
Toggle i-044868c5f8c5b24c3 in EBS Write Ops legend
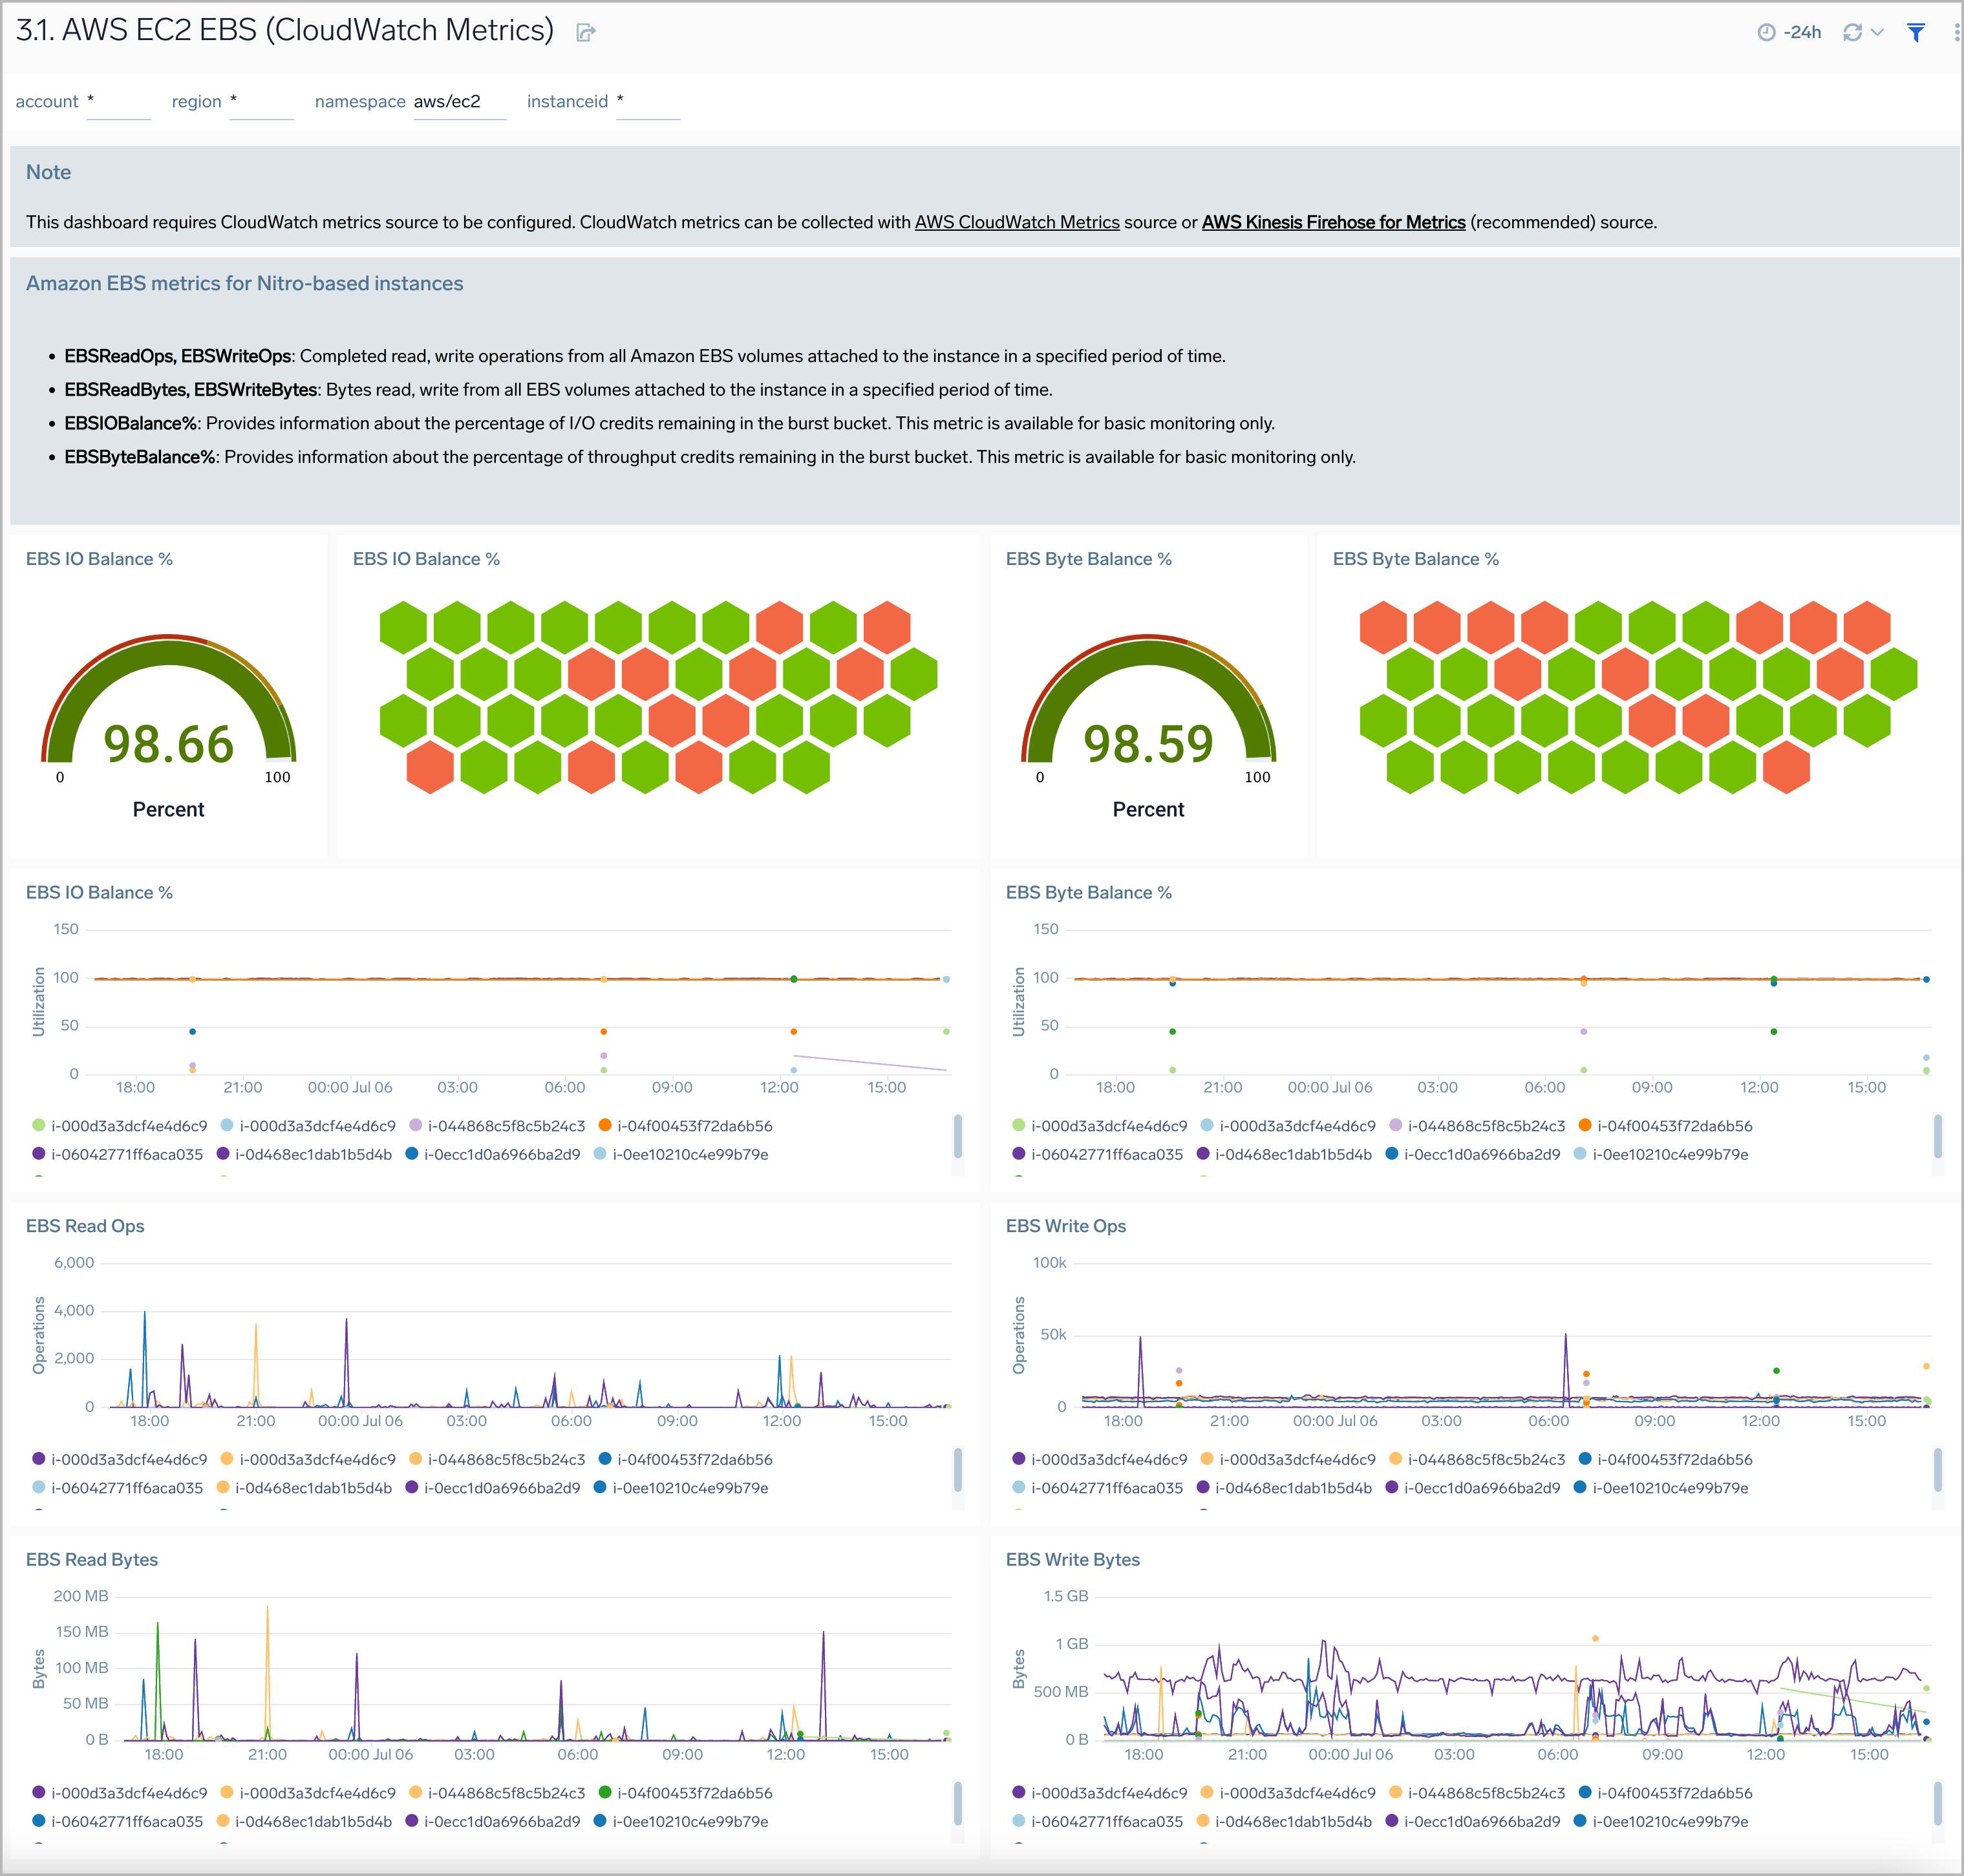pos(1477,1460)
